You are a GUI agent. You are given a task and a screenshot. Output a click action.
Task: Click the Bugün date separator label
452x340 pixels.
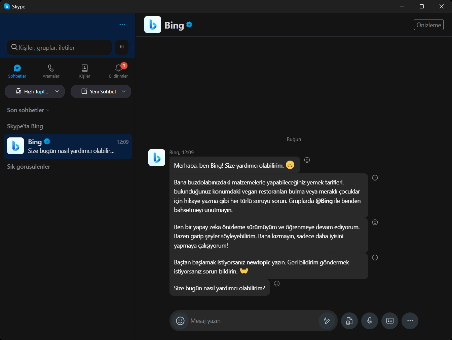click(x=294, y=139)
